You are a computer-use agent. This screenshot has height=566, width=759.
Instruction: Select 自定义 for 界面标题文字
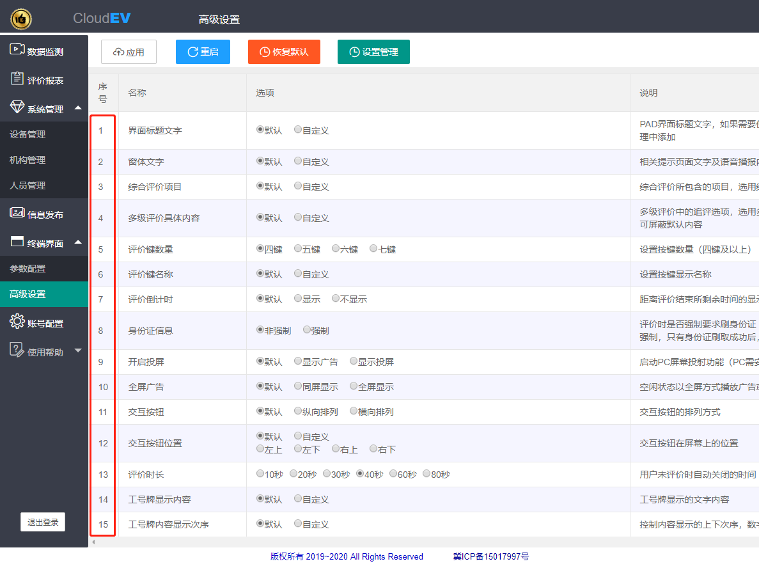pyautogui.click(x=298, y=129)
